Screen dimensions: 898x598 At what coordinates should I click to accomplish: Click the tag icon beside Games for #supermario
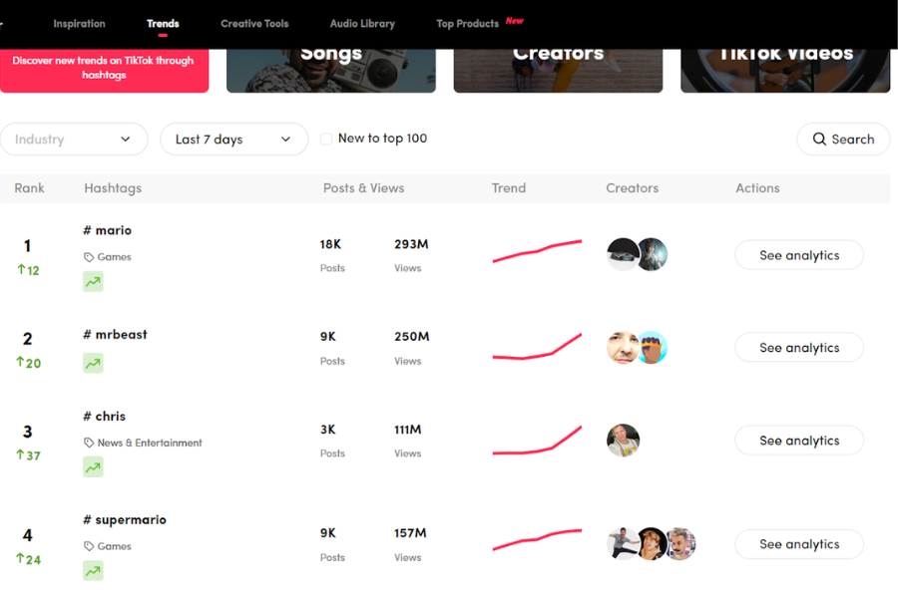(x=89, y=546)
